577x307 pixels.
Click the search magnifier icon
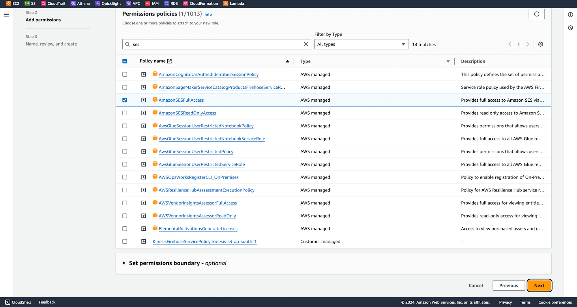click(x=128, y=44)
